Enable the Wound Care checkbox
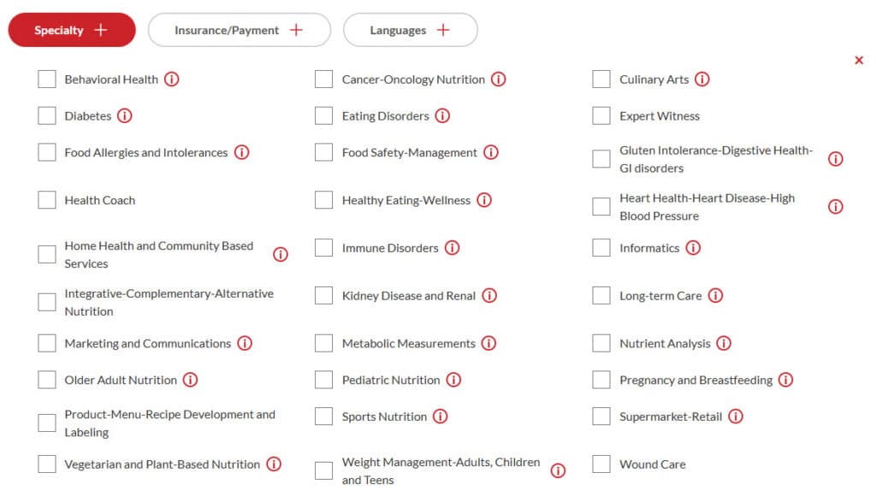Image resolution: width=876 pixels, height=502 pixels. [601, 464]
